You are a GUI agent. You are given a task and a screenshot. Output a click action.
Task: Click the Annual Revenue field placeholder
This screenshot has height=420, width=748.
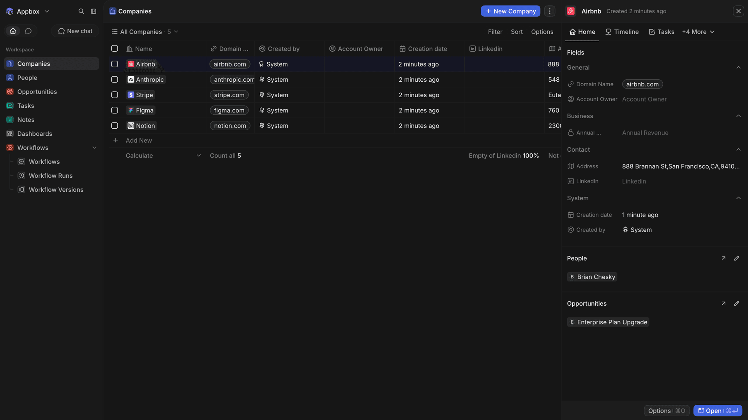point(645,133)
